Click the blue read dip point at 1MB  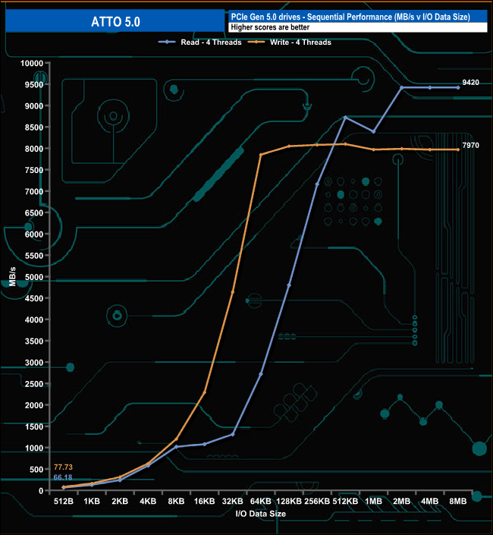tap(373, 131)
